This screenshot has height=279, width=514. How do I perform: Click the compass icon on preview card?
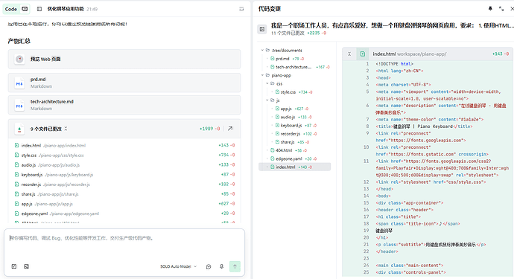[x=19, y=59]
